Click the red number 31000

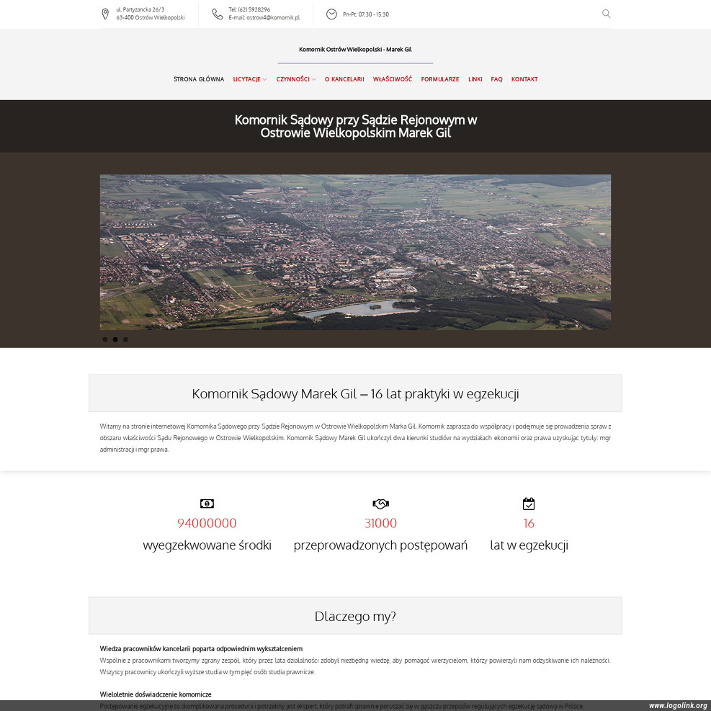380,523
